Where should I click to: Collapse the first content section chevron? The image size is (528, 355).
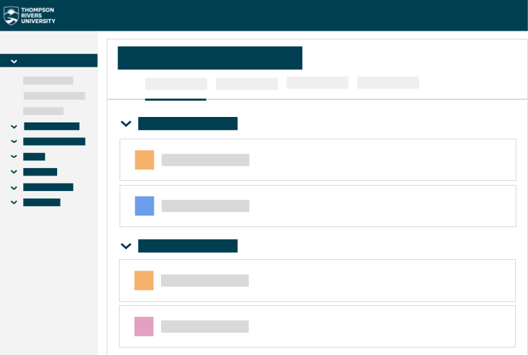click(126, 124)
